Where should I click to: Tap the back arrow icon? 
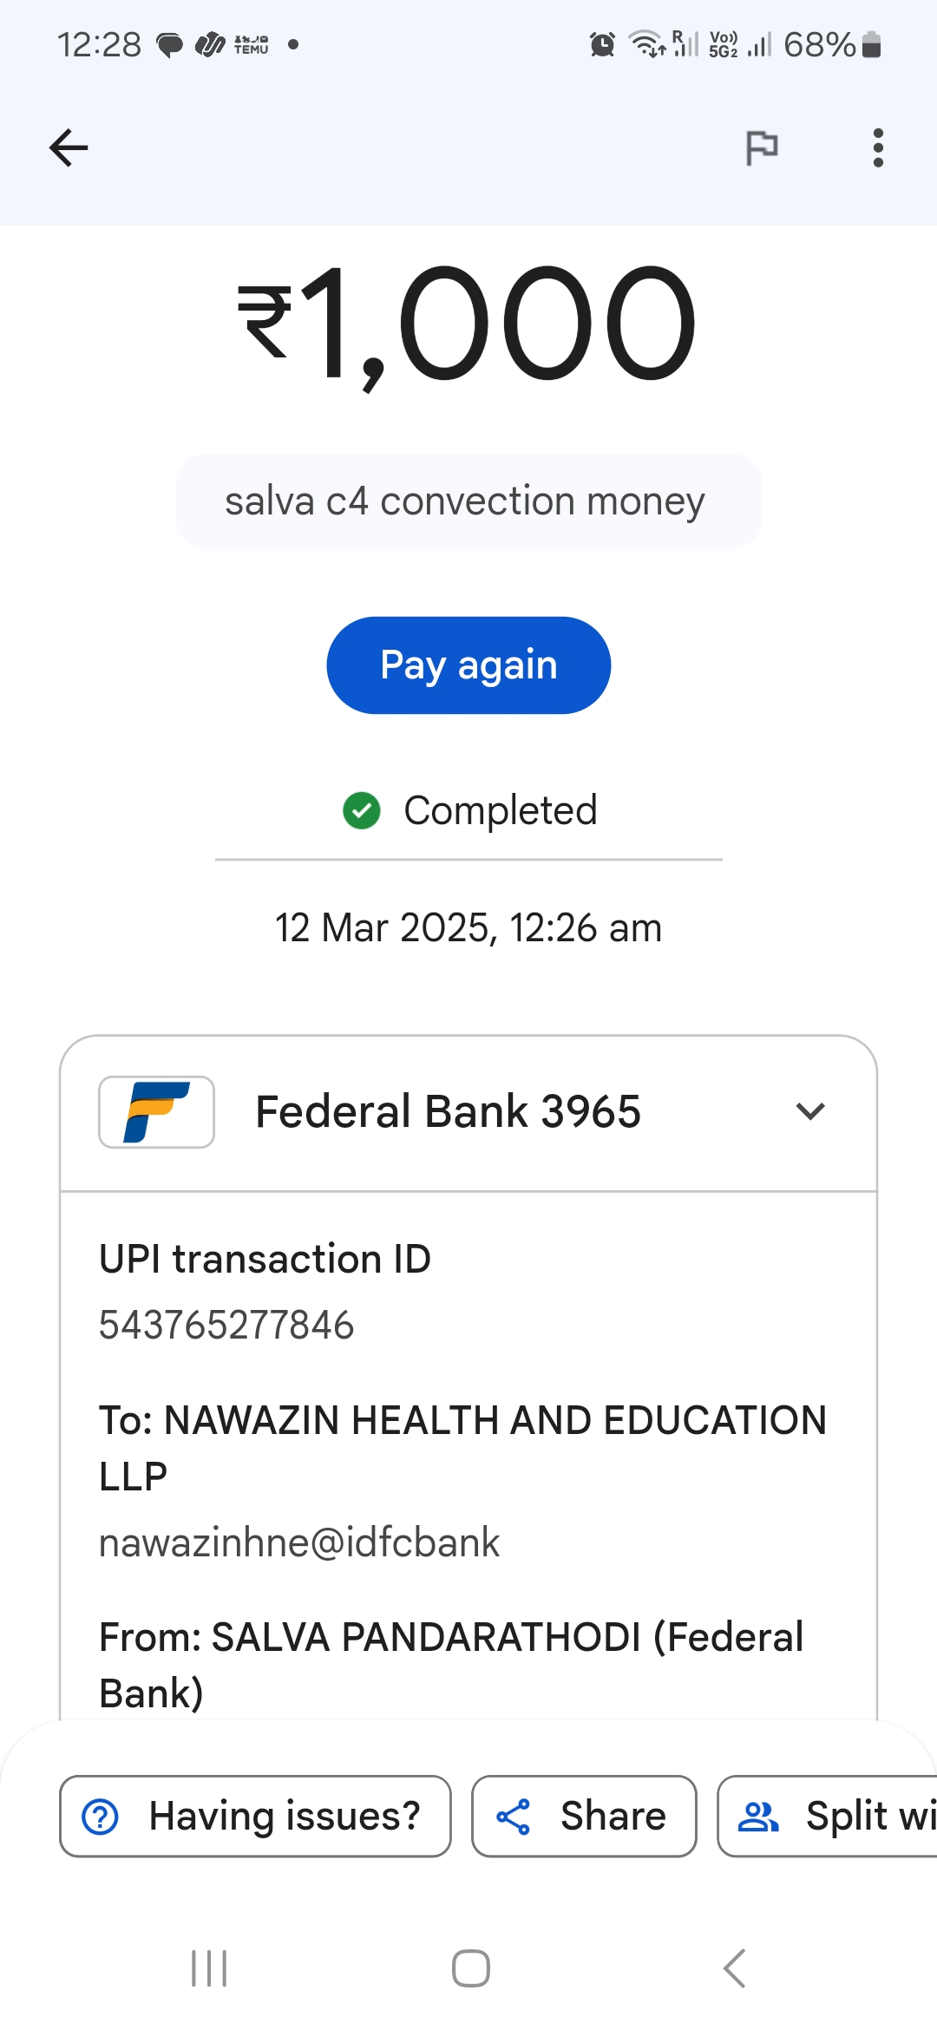tap(69, 147)
